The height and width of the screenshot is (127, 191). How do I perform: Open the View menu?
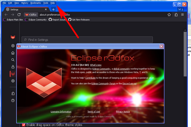(x=17, y=3)
